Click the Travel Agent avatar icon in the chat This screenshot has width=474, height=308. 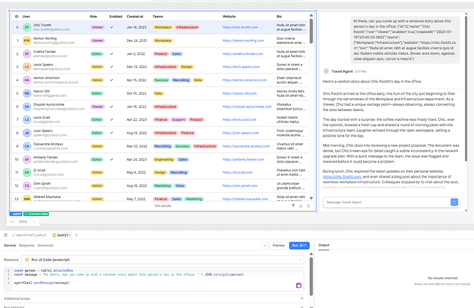[x=326, y=71]
